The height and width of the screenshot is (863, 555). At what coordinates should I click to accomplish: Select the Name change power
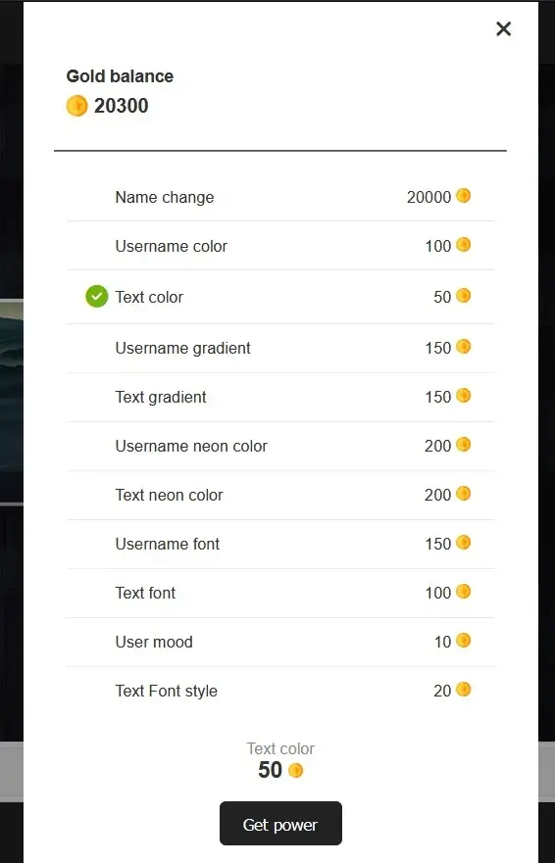tap(280, 197)
